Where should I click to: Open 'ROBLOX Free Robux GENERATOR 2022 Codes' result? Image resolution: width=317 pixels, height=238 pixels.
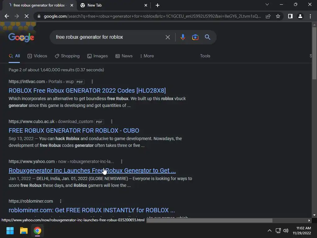87,91
